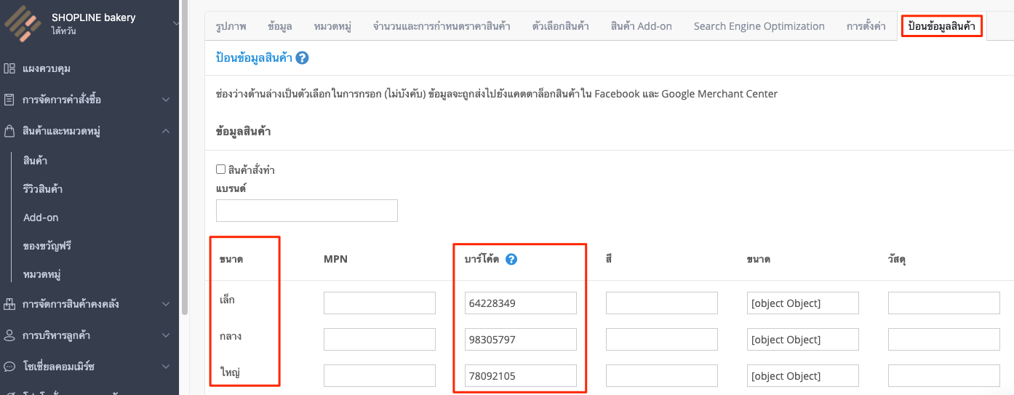Click the สี column header
Viewport: 1014px width, 395px height.
point(608,259)
